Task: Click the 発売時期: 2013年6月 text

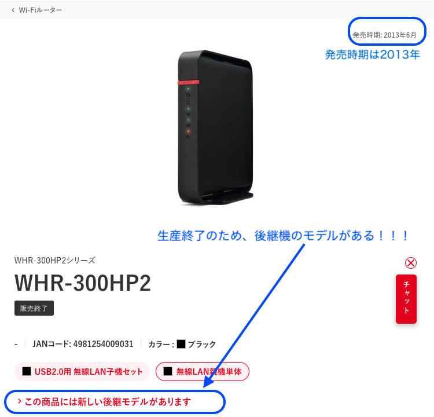Action: pyautogui.click(x=384, y=35)
